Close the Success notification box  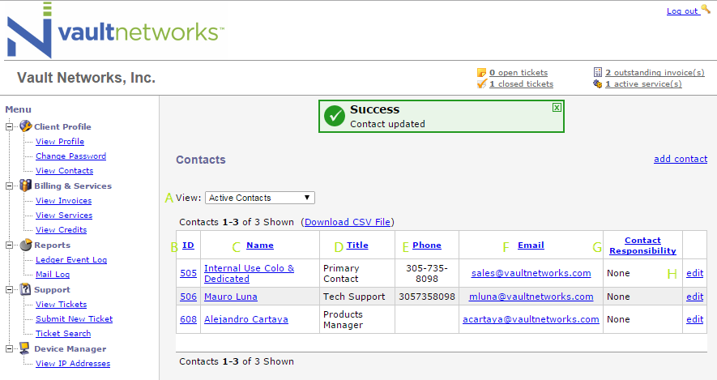pos(557,108)
